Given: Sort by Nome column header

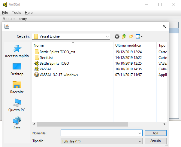Looking at the screenshot, I should click(x=73, y=45).
